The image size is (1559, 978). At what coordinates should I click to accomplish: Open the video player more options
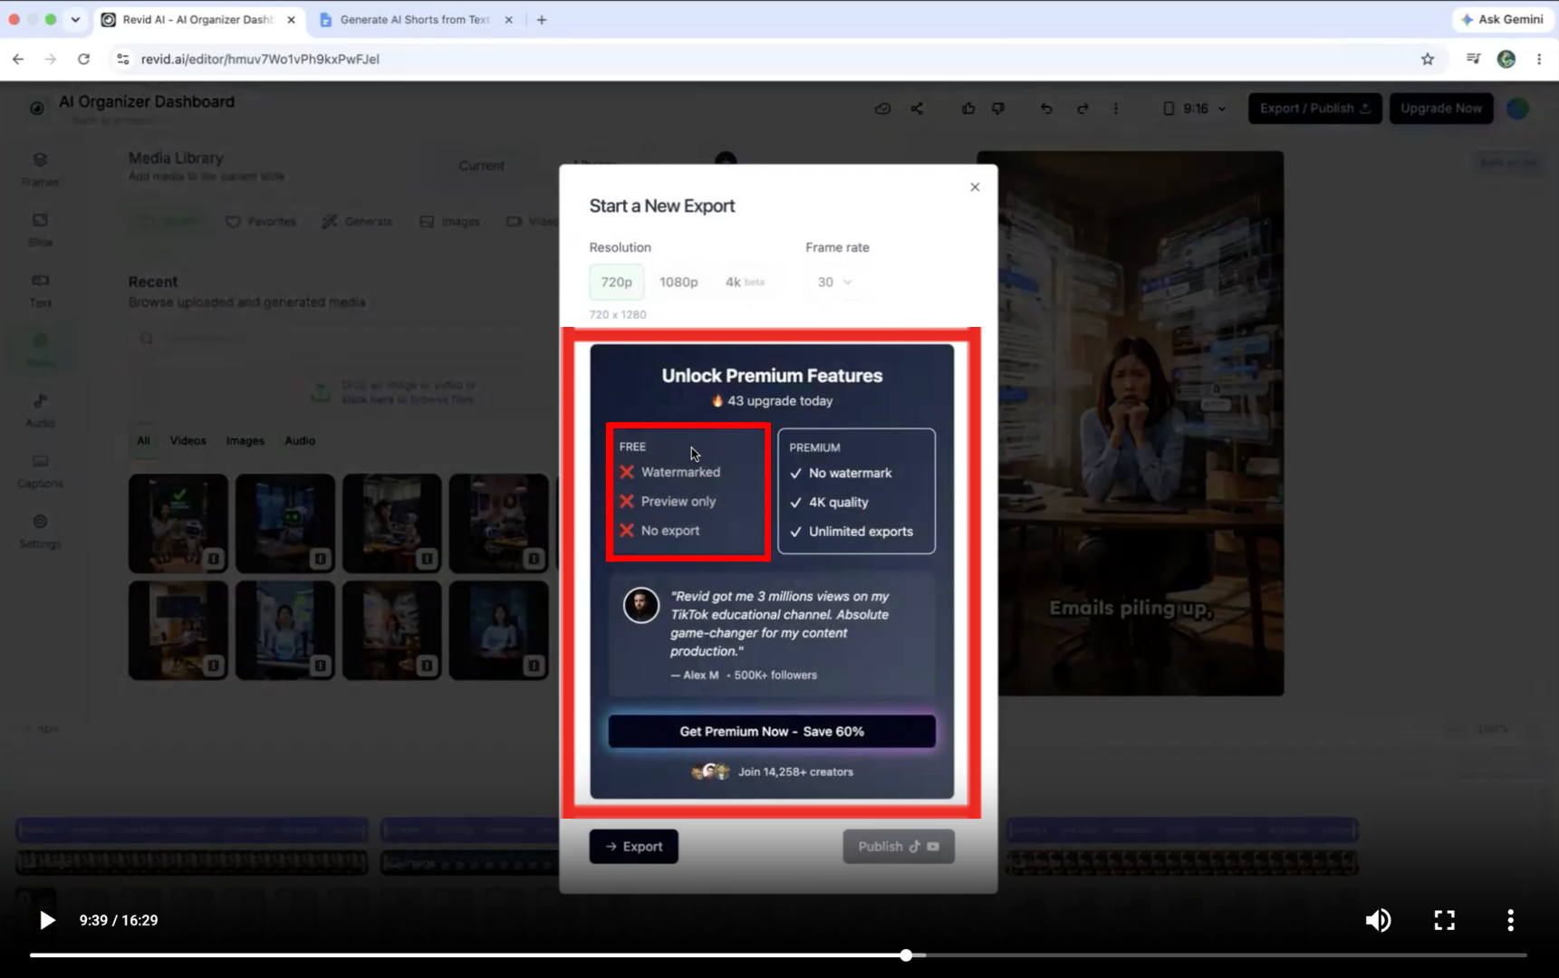tap(1510, 920)
